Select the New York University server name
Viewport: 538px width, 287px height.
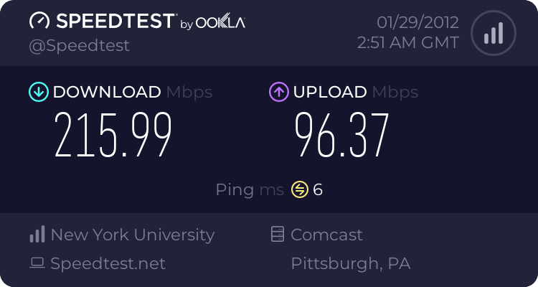(x=133, y=235)
